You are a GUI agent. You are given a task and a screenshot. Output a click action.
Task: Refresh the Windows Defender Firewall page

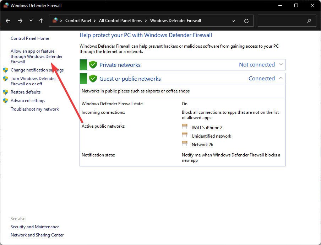pyautogui.click(x=246, y=21)
